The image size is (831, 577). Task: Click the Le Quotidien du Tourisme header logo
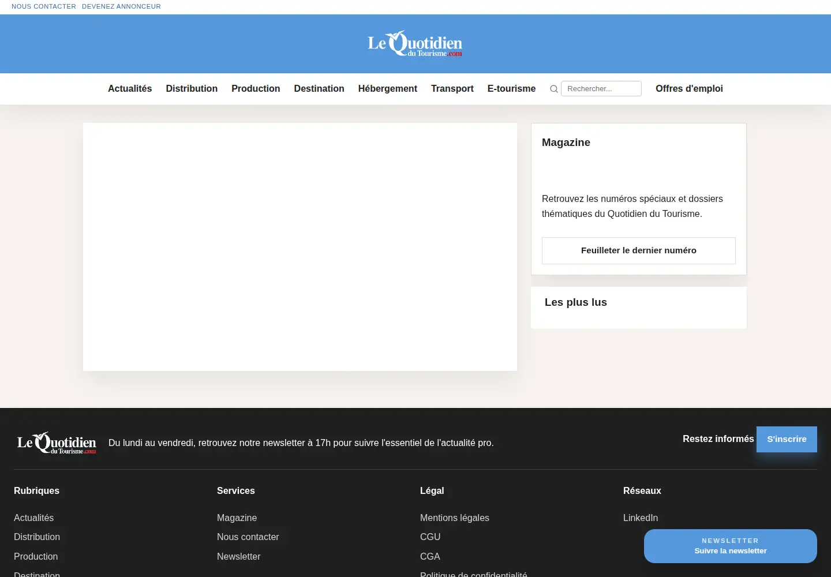tap(415, 43)
